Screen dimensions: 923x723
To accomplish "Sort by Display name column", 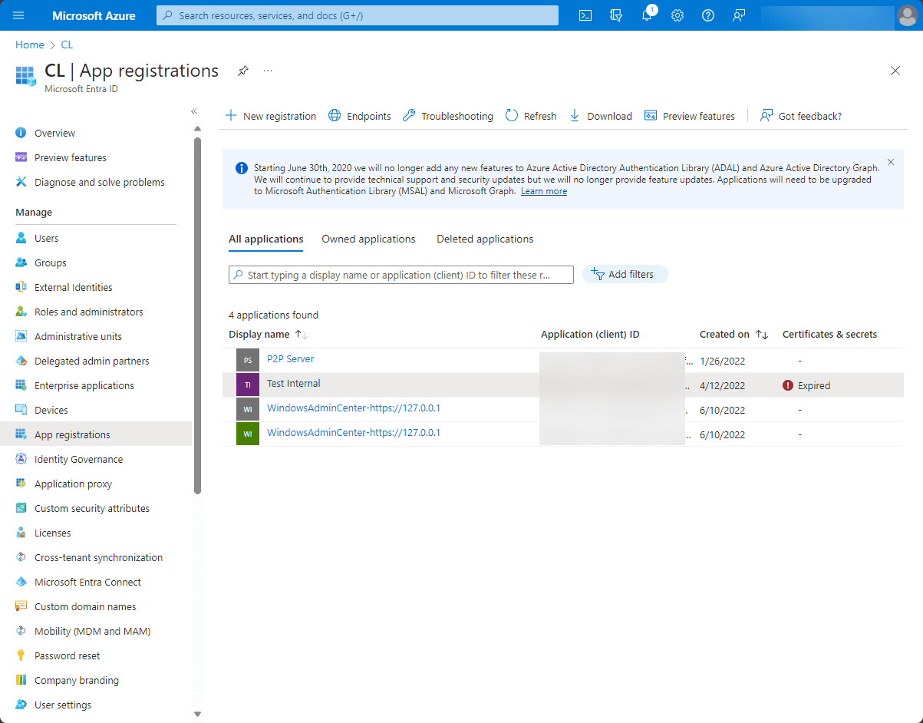I will [268, 335].
